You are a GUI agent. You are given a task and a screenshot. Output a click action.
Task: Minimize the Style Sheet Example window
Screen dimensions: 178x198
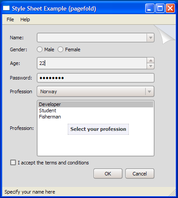[x=150, y=8]
